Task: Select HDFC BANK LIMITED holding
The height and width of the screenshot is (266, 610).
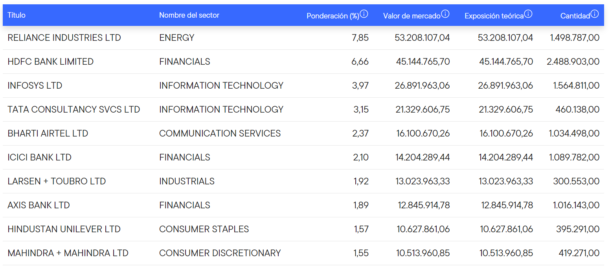Action: click(x=50, y=62)
